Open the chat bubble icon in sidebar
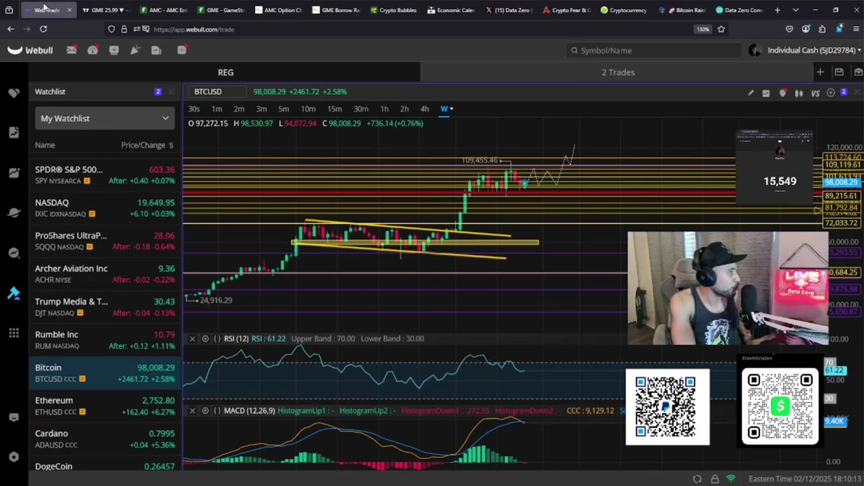Image resolution: width=864 pixels, height=486 pixels. click(x=13, y=417)
